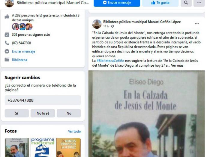210x157 pixels.
Task: Open the post's three-dot options menu
Action: 197,24
